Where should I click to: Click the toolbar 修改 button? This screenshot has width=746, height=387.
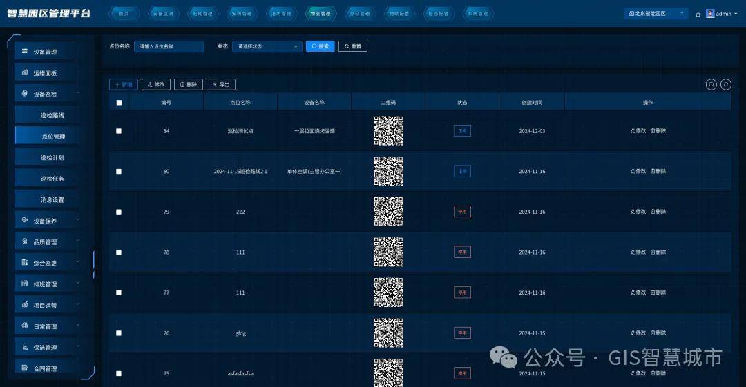tap(156, 85)
